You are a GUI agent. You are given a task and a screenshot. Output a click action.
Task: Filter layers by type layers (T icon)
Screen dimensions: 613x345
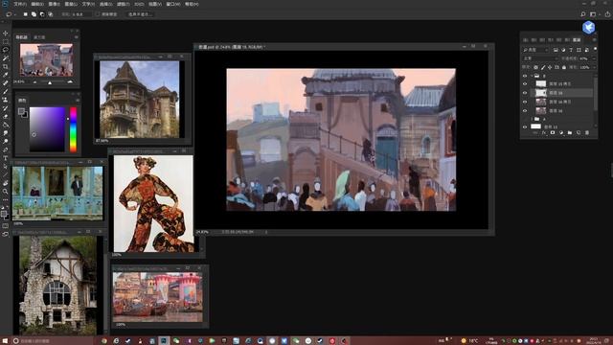point(571,50)
